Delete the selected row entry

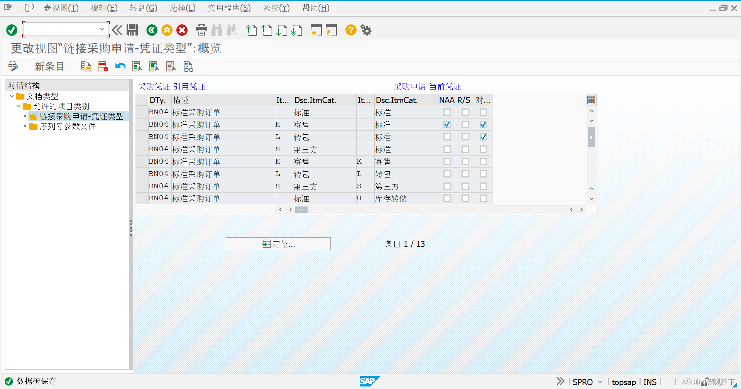pyautogui.click(x=103, y=66)
